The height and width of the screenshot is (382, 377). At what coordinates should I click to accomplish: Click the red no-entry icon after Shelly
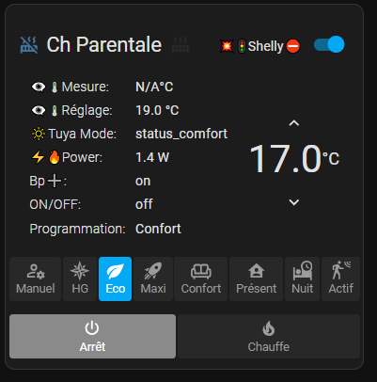tap(293, 46)
